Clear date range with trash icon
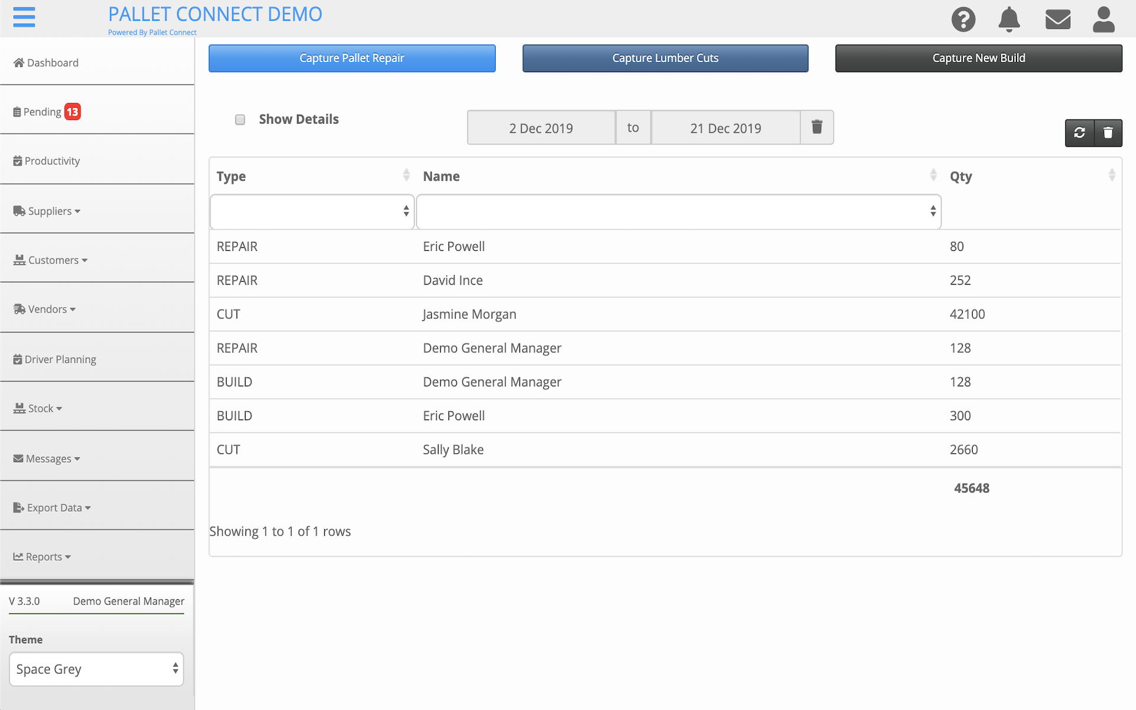 [x=816, y=127]
